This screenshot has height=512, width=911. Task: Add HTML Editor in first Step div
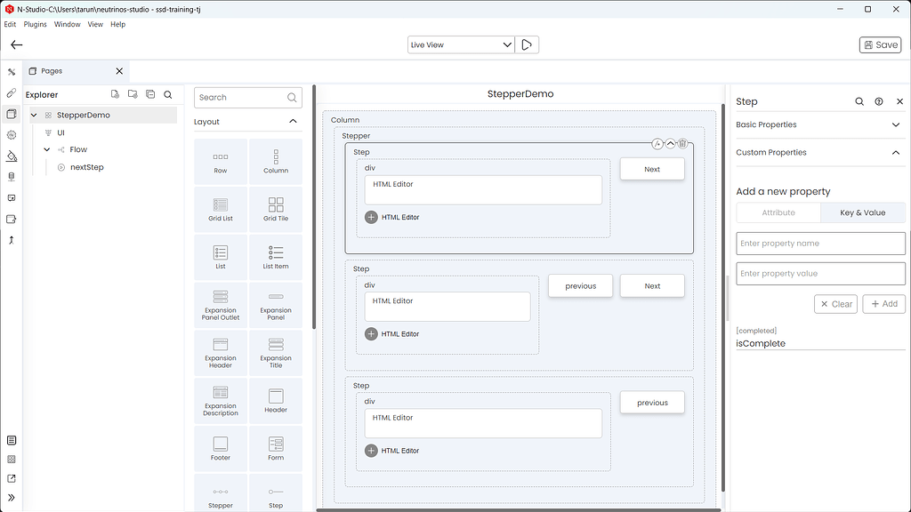point(371,217)
